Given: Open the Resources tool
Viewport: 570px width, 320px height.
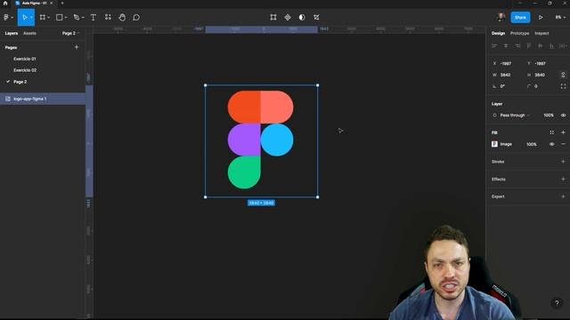Looking at the screenshot, I should [x=108, y=18].
